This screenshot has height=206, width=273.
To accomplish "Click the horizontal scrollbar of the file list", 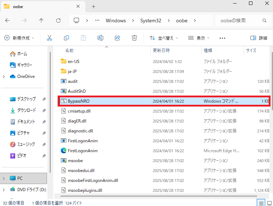I will point(159,196).
